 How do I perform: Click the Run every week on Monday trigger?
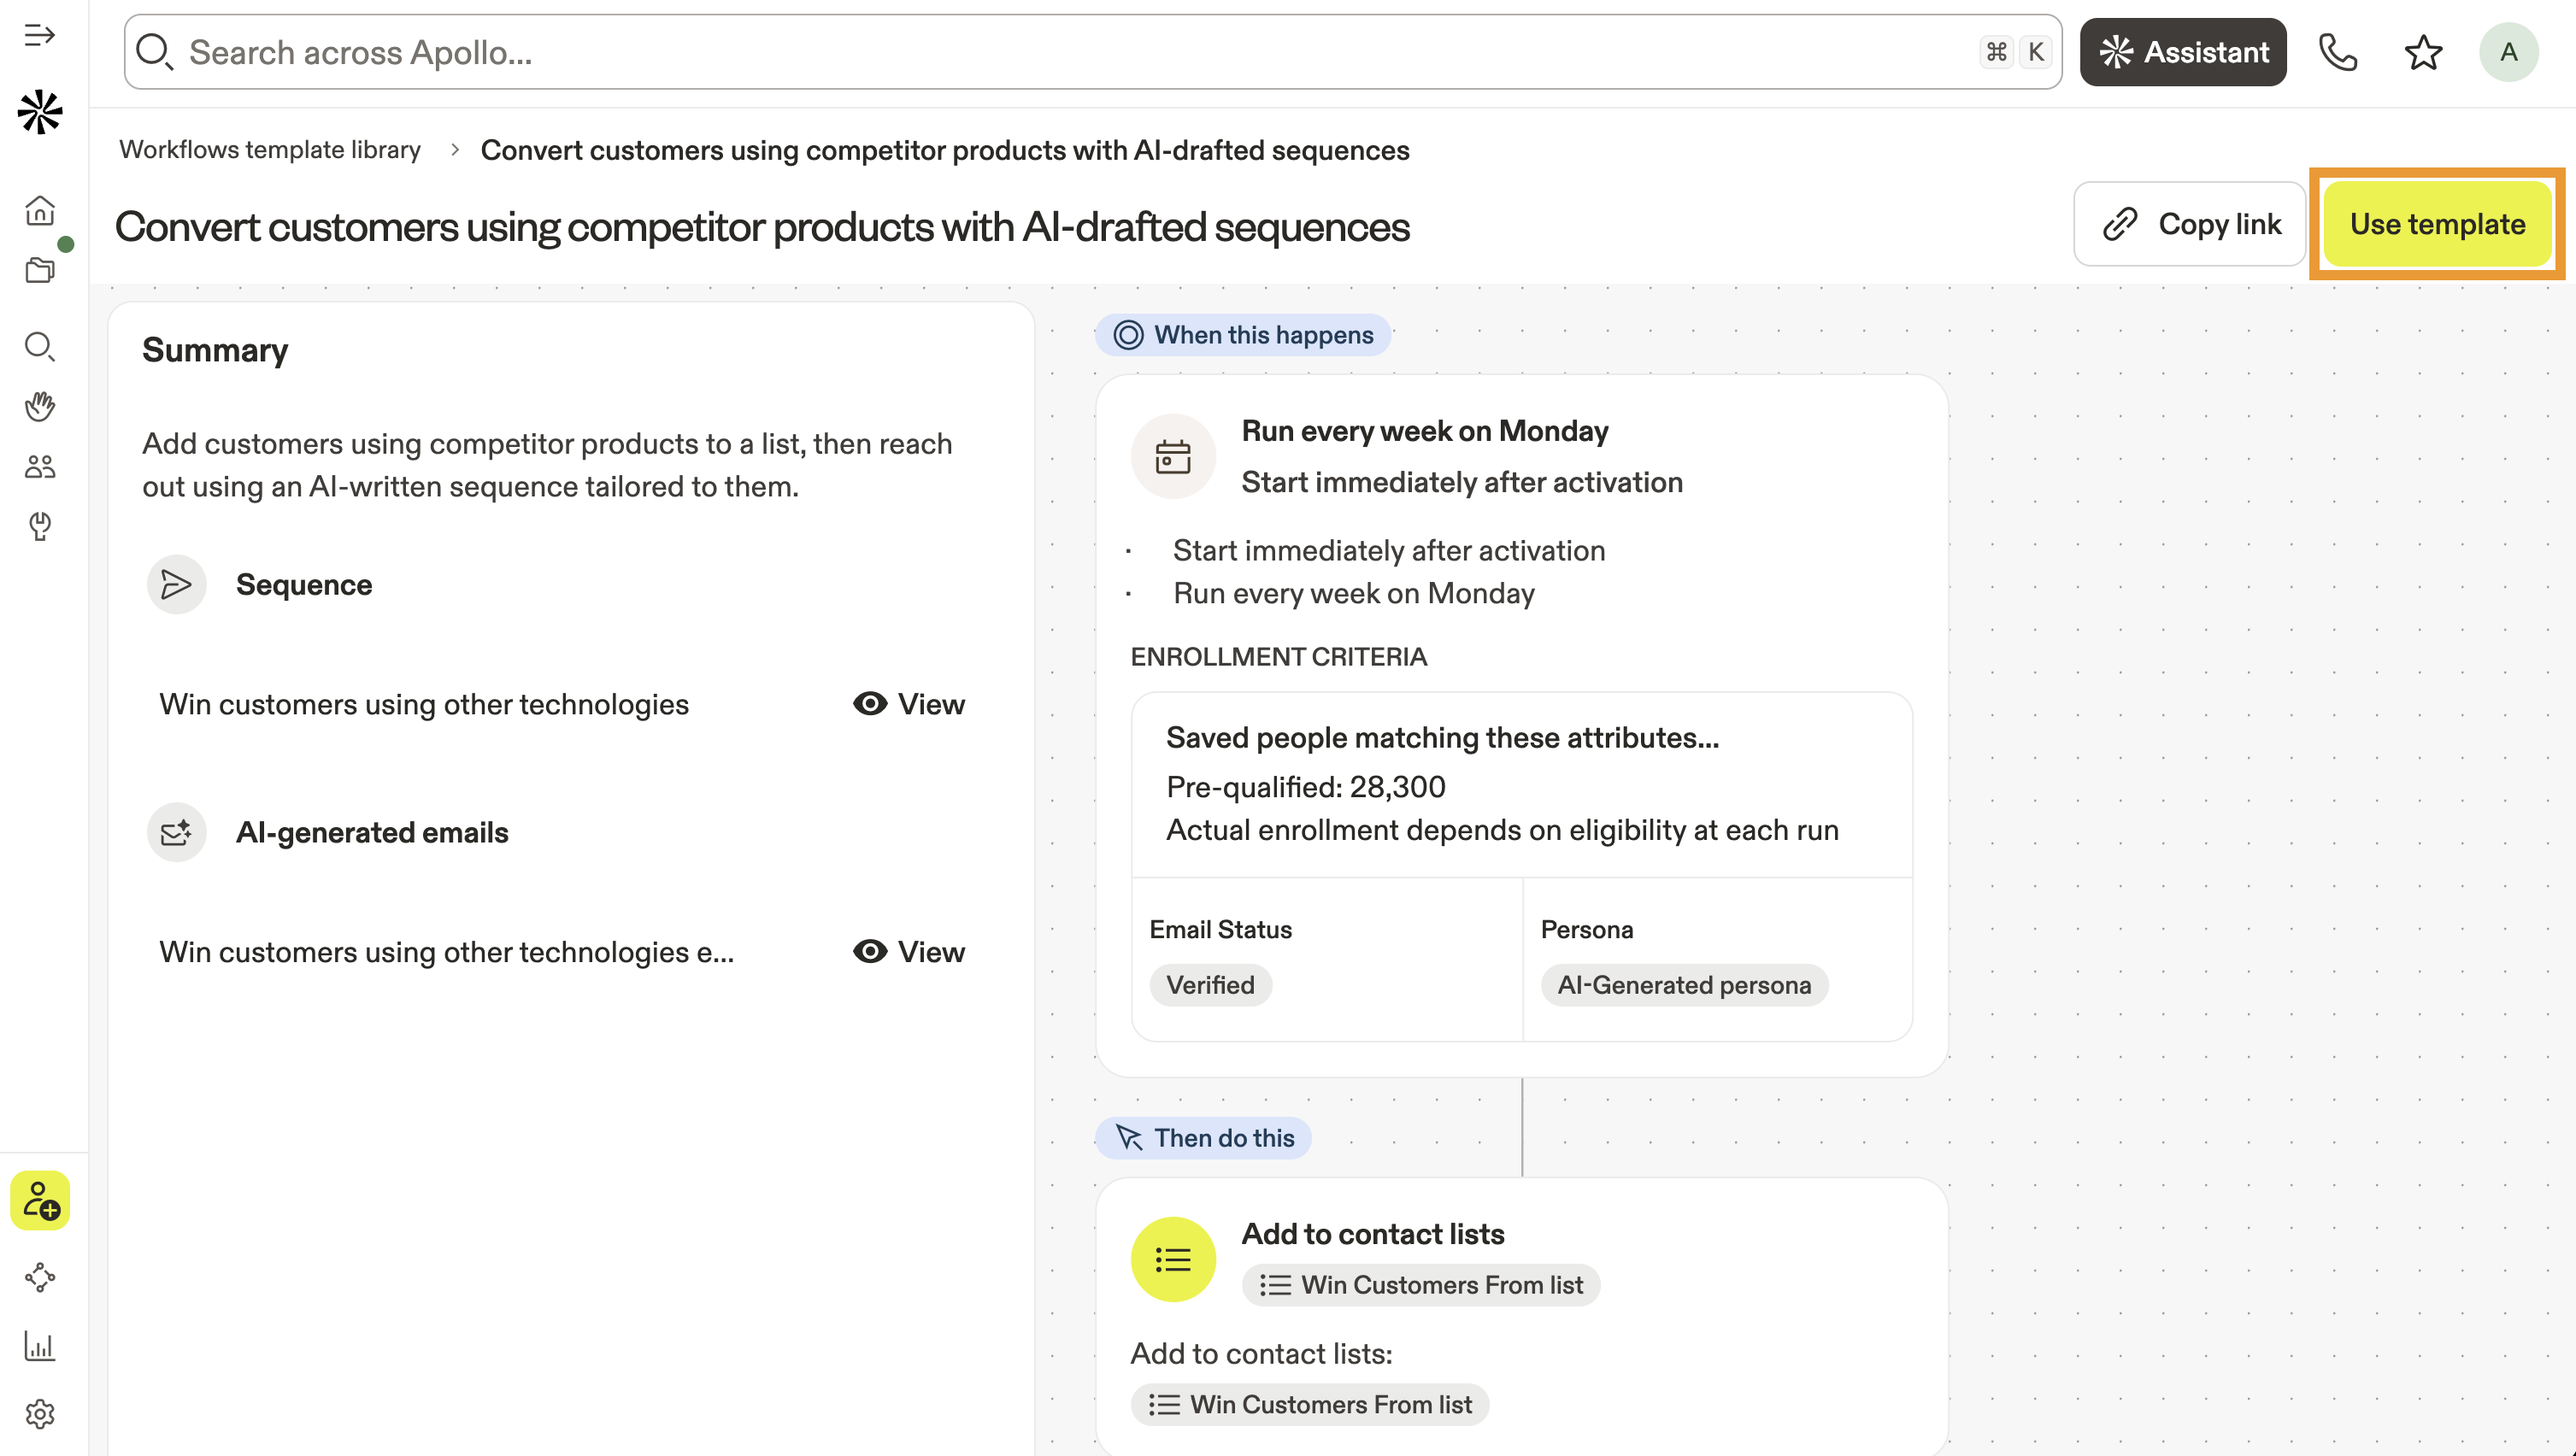point(1424,431)
